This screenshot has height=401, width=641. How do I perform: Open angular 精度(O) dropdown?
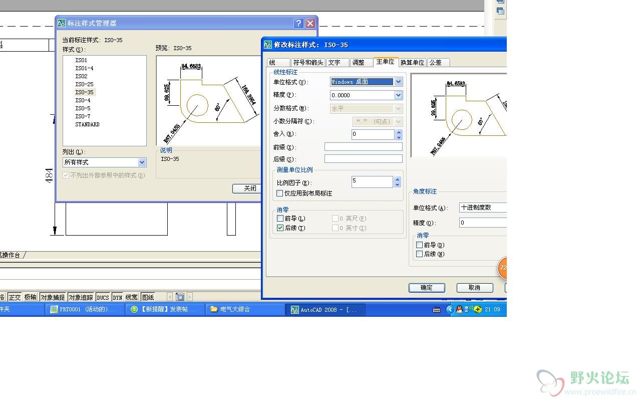[483, 223]
